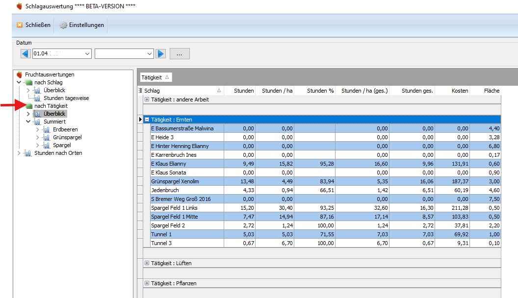
Task: Open the start date dropdown showing 01.04
Action: click(x=87, y=53)
